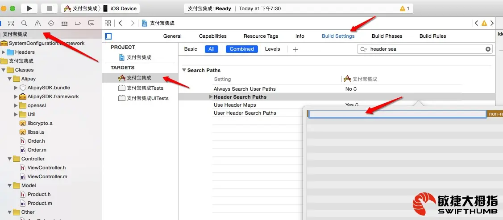The width and height of the screenshot is (503, 220).
Task: Open the find navigator magnifier icon
Action: click(24, 23)
